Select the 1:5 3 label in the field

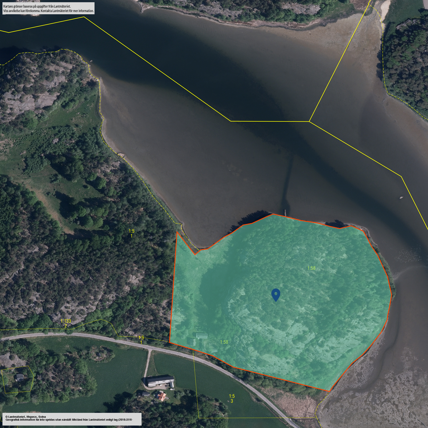232,398
